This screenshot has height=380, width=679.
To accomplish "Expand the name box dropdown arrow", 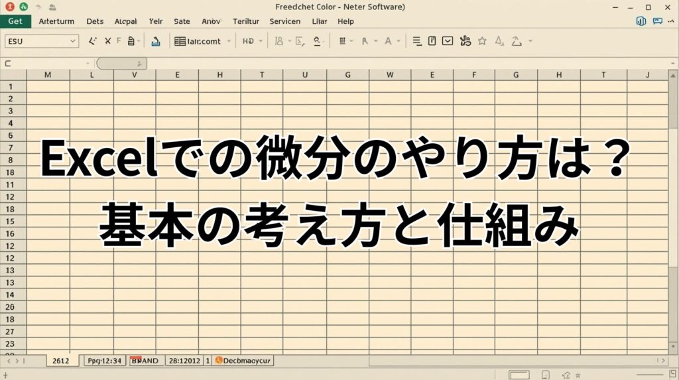I will coord(88,64).
